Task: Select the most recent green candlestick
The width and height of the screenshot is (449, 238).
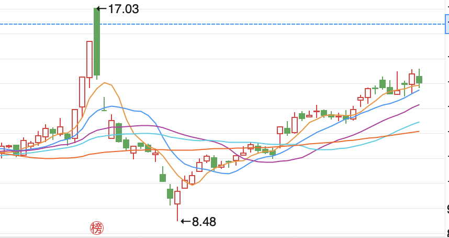Action: click(x=419, y=78)
